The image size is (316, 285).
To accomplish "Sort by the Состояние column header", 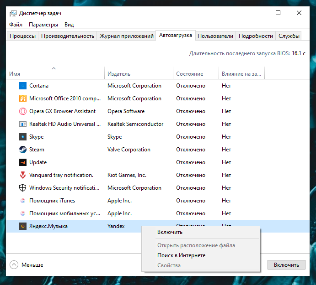I will (x=196, y=73).
